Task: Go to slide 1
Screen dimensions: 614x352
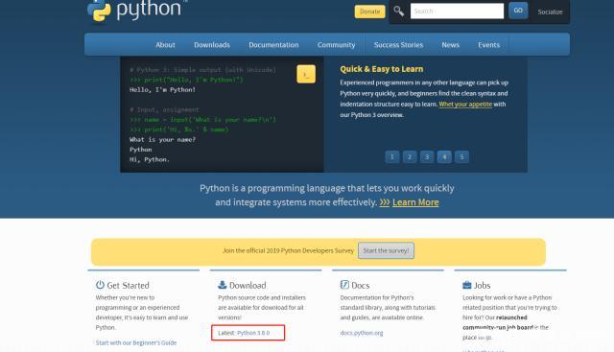Action: 392,157
